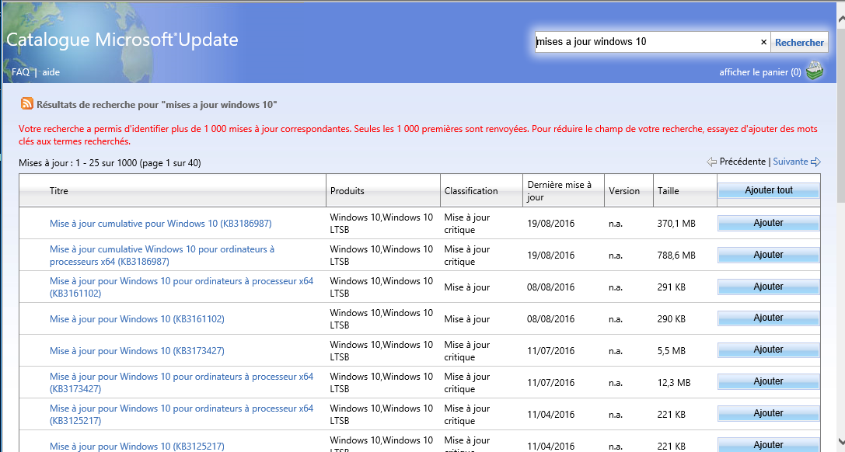This screenshot has width=845, height=452.
Task: Select the "290 KB" size cell
Action: coord(672,319)
